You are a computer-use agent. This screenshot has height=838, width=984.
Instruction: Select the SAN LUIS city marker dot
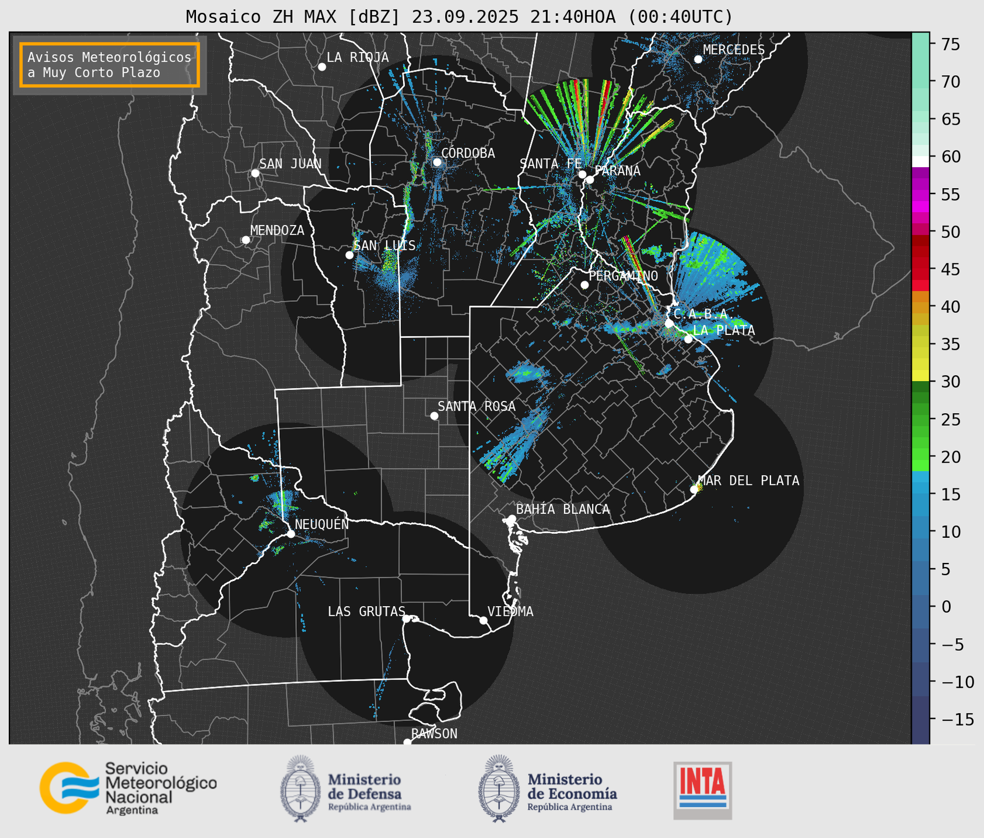tap(349, 255)
